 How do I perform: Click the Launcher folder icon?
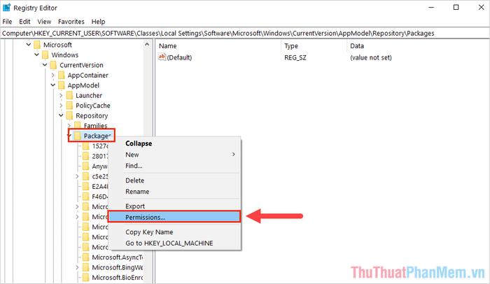point(70,96)
